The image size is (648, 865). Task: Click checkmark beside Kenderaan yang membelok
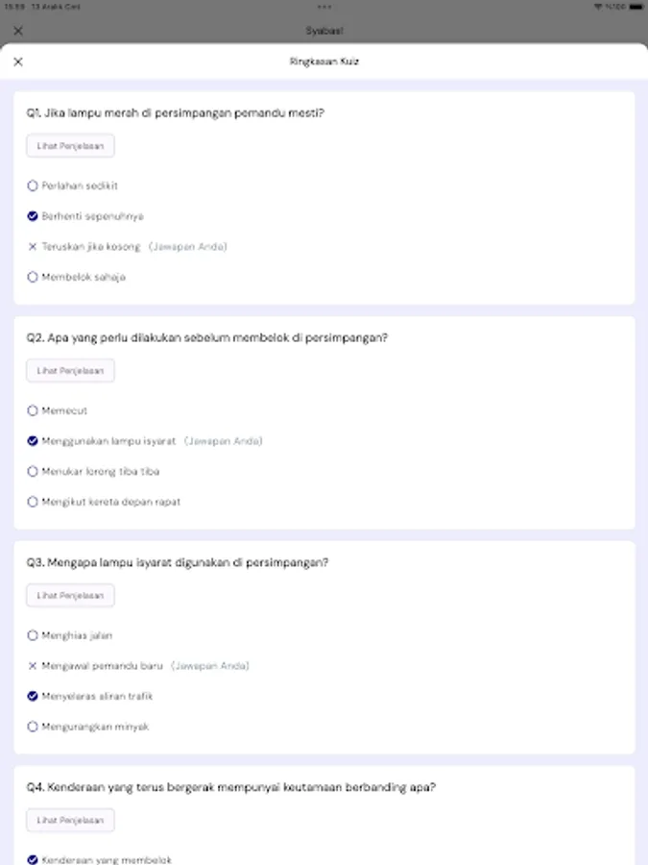point(31,857)
